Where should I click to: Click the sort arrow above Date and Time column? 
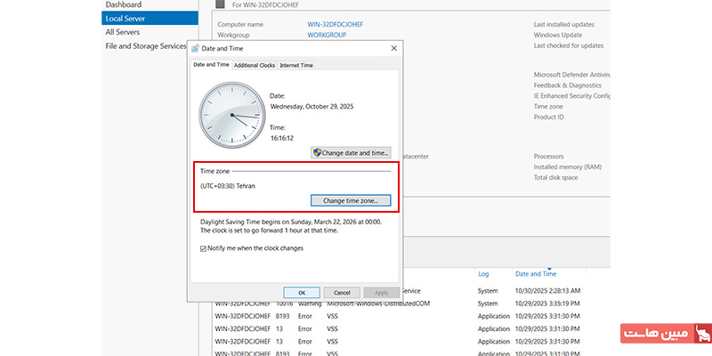pyautogui.click(x=549, y=266)
